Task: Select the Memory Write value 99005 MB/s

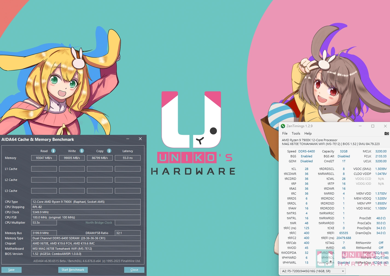Action: coord(72,158)
